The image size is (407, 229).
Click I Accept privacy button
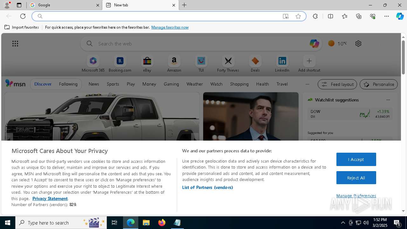point(356,159)
